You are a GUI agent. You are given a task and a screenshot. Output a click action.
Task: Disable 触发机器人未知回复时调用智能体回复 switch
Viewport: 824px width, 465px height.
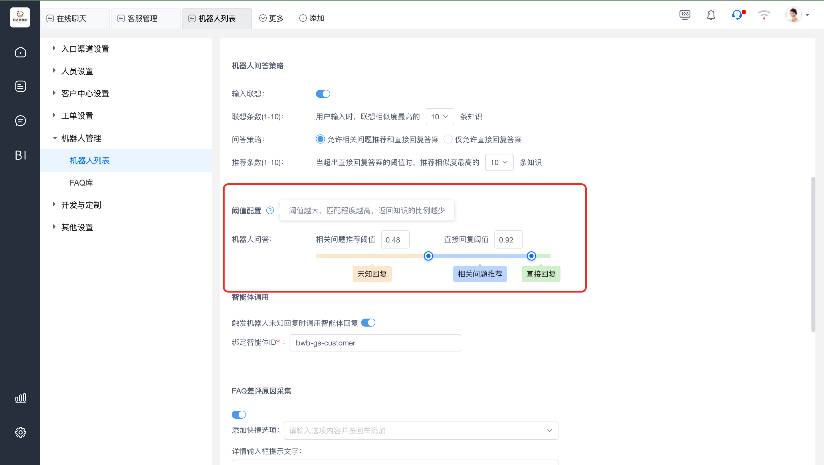pos(368,323)
